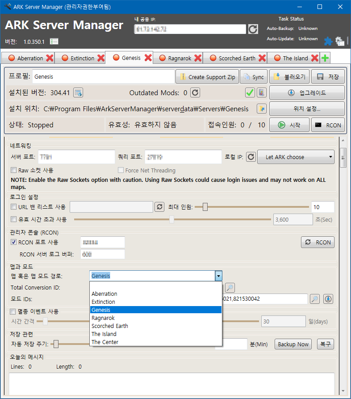
Task: Uncheck the RCON port checkbox
Action: click(x=14, y=242)
